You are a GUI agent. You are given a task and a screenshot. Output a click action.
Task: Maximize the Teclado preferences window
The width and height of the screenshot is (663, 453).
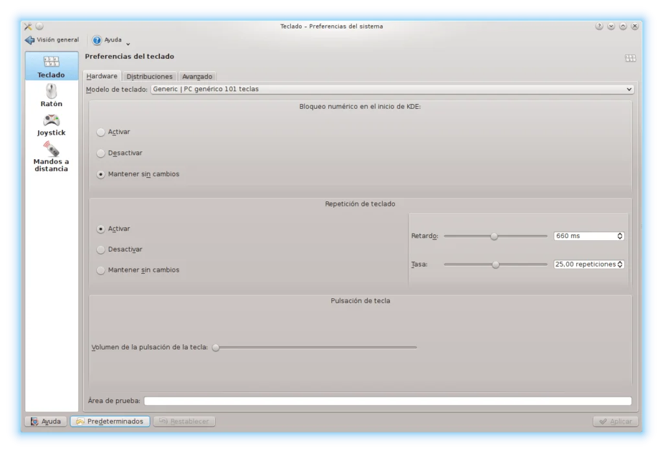(x=623, y=26)
